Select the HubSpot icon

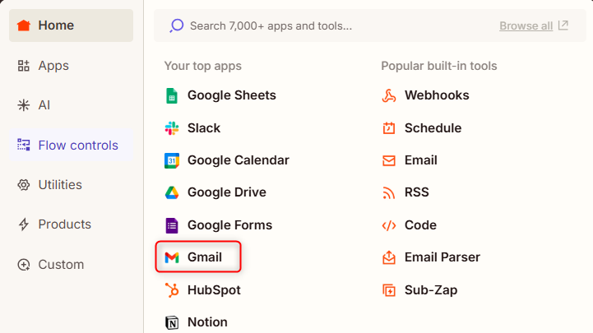point(172,290)
